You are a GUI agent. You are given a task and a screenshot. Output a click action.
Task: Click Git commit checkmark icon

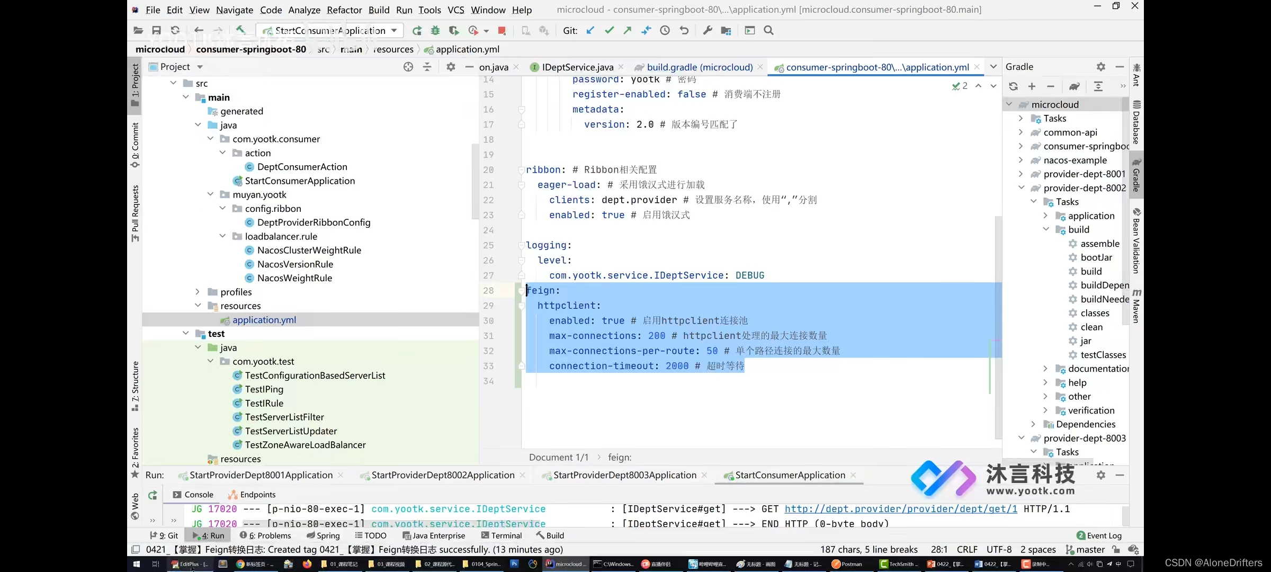click(x=609, y=31)
